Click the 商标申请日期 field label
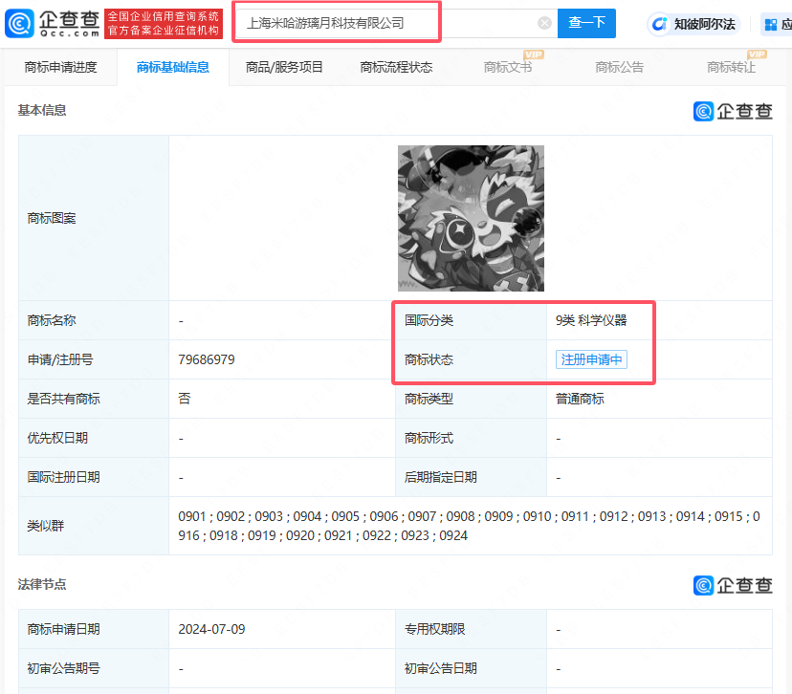 click(64, 629)
